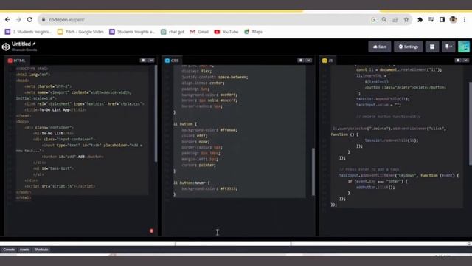
Task: Click the codepen.io address bar
Action: click(205, 20)
